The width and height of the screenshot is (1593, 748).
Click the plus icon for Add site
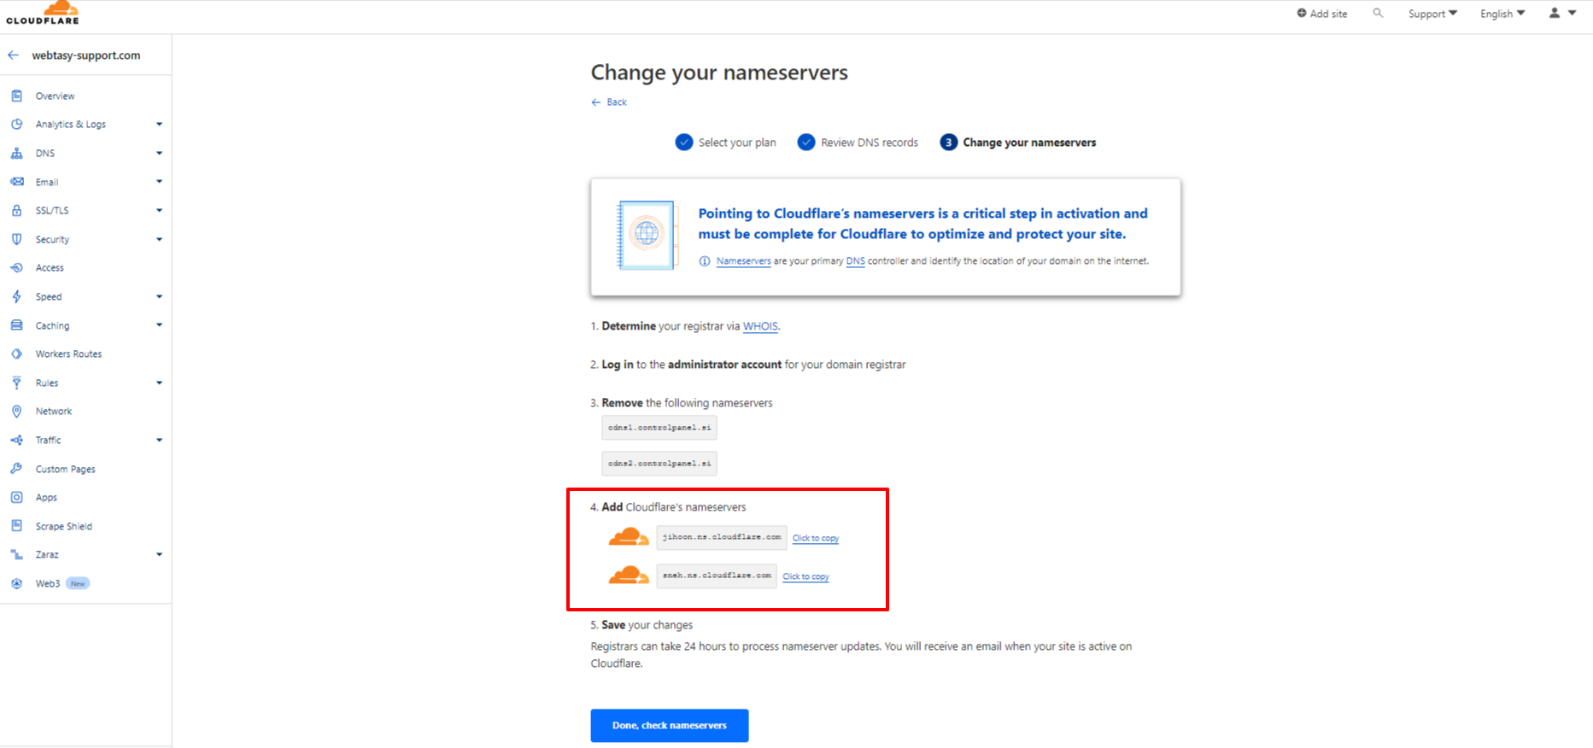pos(1301,13)
